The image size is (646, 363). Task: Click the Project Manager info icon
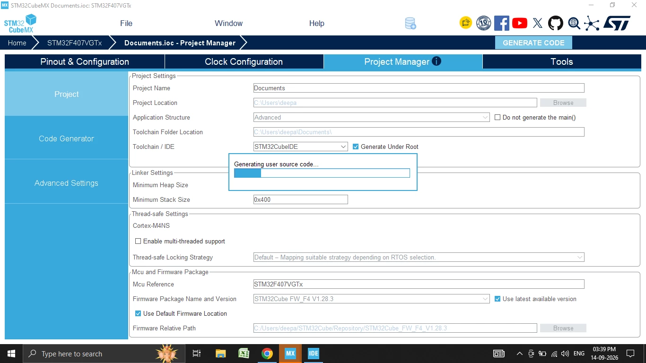[436, 61]
